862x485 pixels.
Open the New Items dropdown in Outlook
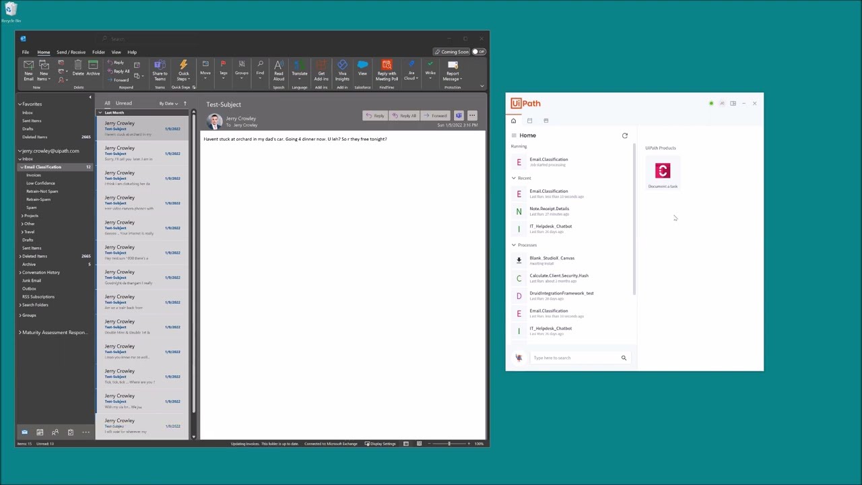pyautogui.click(x=44, y=70)
